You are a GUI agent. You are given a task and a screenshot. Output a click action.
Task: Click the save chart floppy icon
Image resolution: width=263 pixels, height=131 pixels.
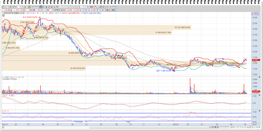coord(101,7)
